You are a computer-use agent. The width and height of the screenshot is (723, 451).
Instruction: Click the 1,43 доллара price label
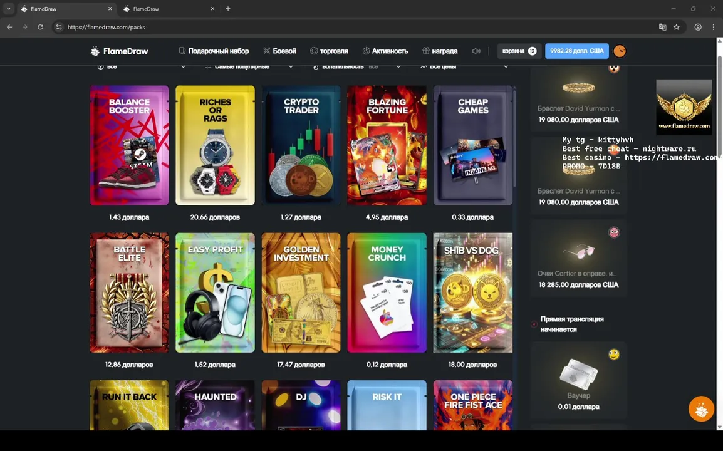129,217
